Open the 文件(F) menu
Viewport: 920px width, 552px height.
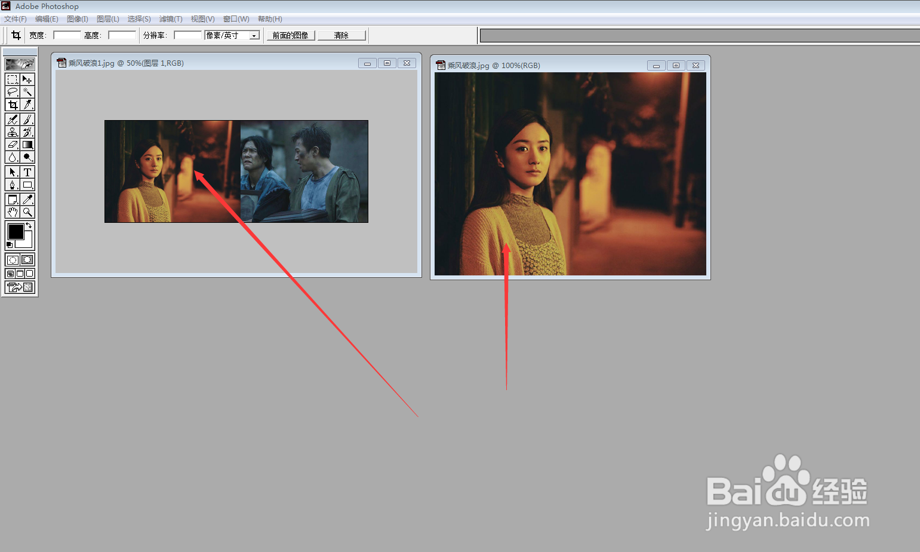(15, 19)
